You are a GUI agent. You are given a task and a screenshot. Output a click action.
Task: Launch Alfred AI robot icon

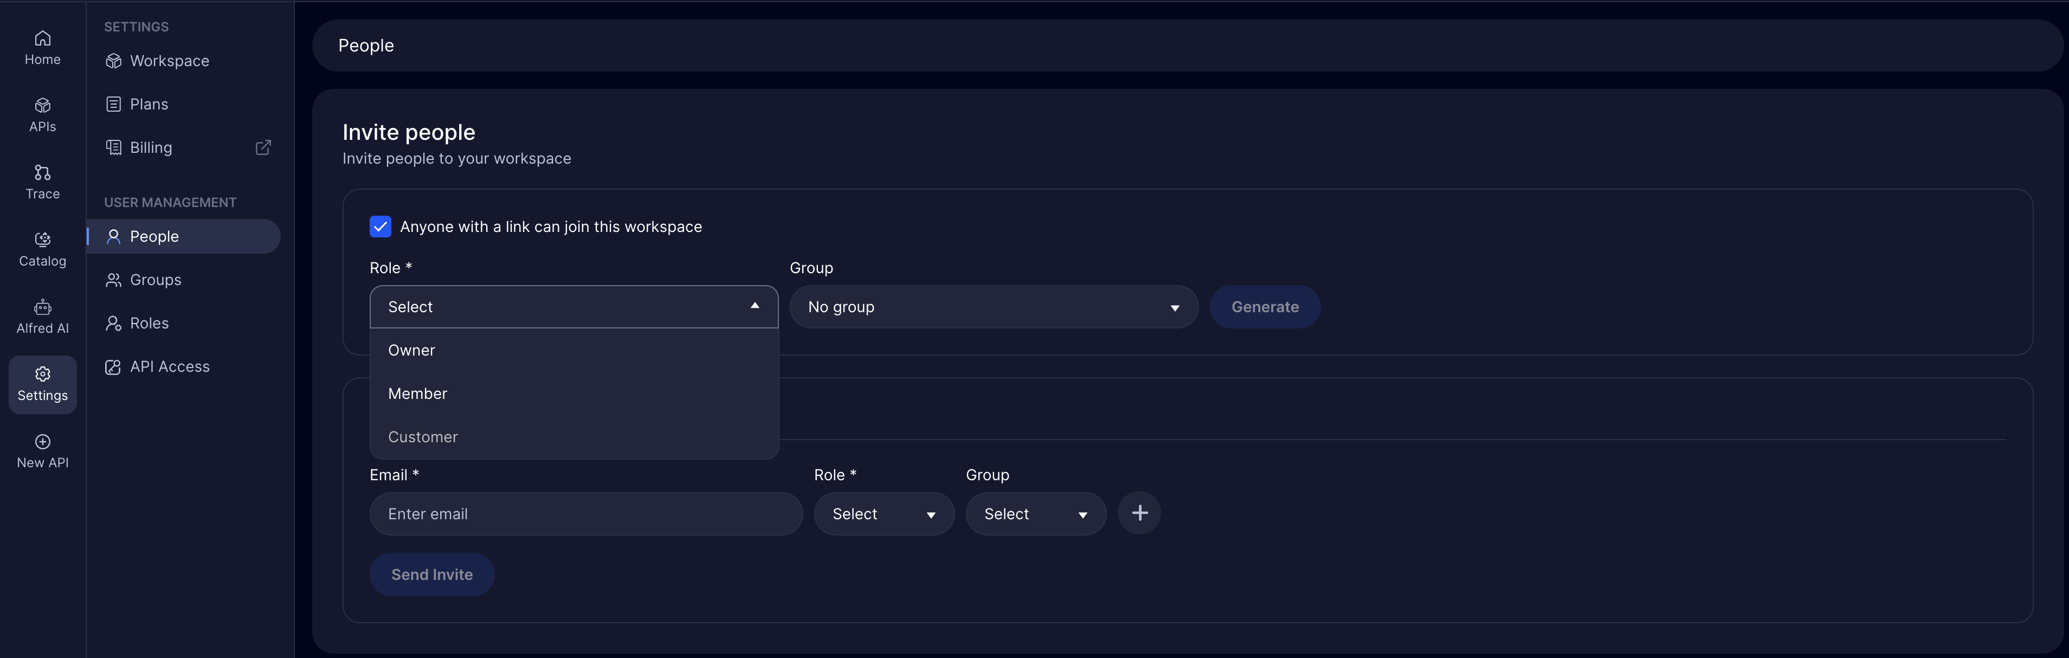click(x=43, y=308)
